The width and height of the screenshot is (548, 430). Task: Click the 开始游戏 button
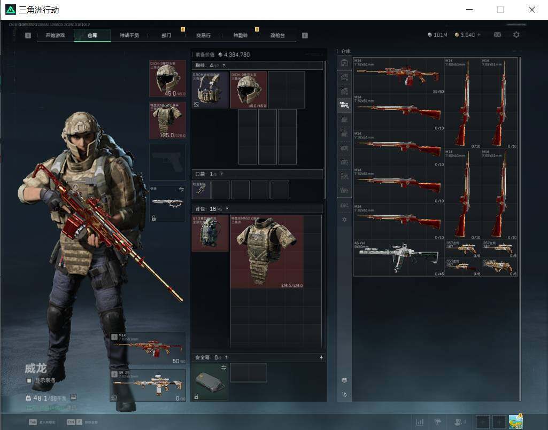pyautogui.click(x=55, y=35)
